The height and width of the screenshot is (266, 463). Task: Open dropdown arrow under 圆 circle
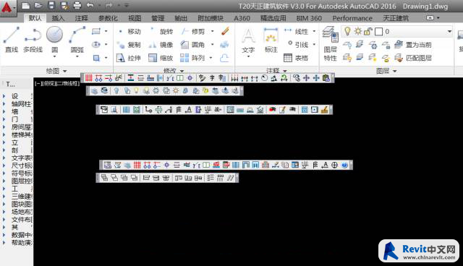click(x=55, y=56)
